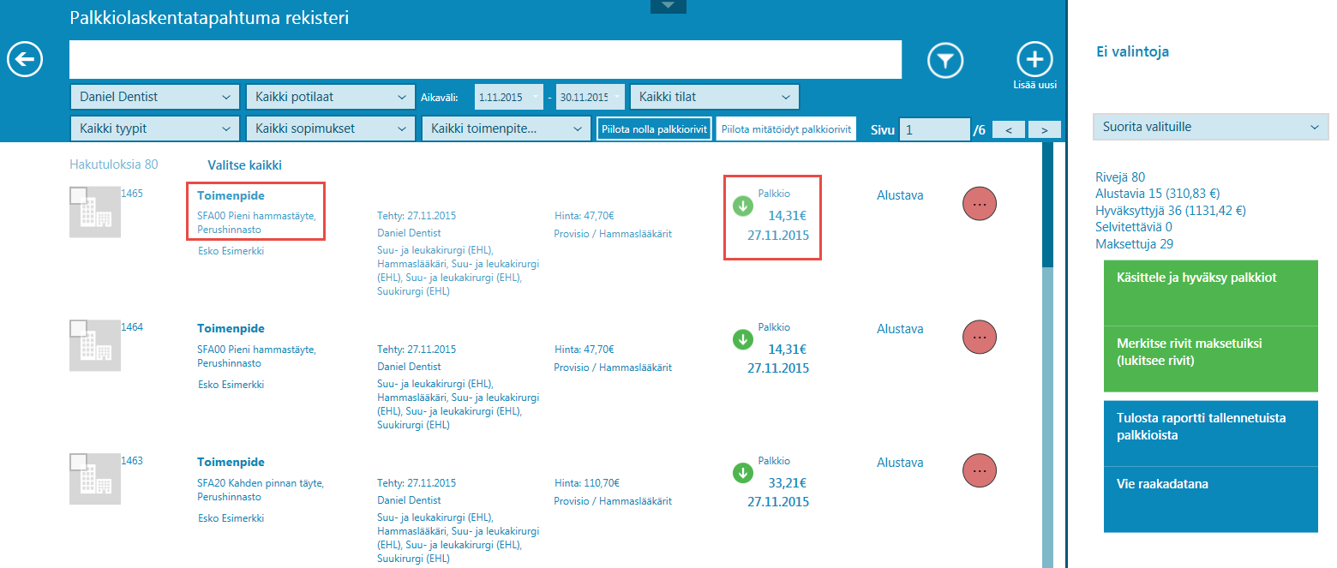The height and width of the screenshot is (568, 1337).
Task: Click the large search input field
Action: click(x=485, y=60)
